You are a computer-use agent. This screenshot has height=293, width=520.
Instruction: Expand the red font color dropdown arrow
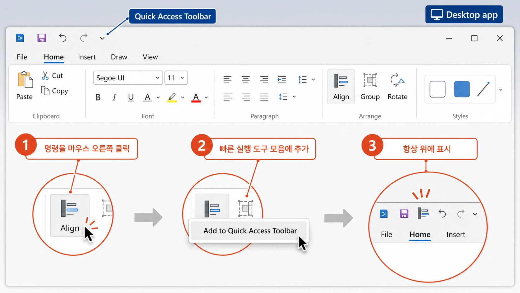206,98
